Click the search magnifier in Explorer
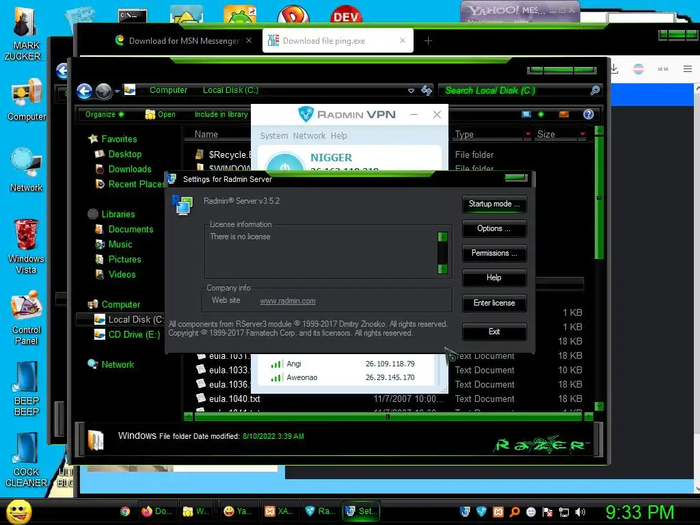Viewport: 700px width, 525px height. coord(595,90)
